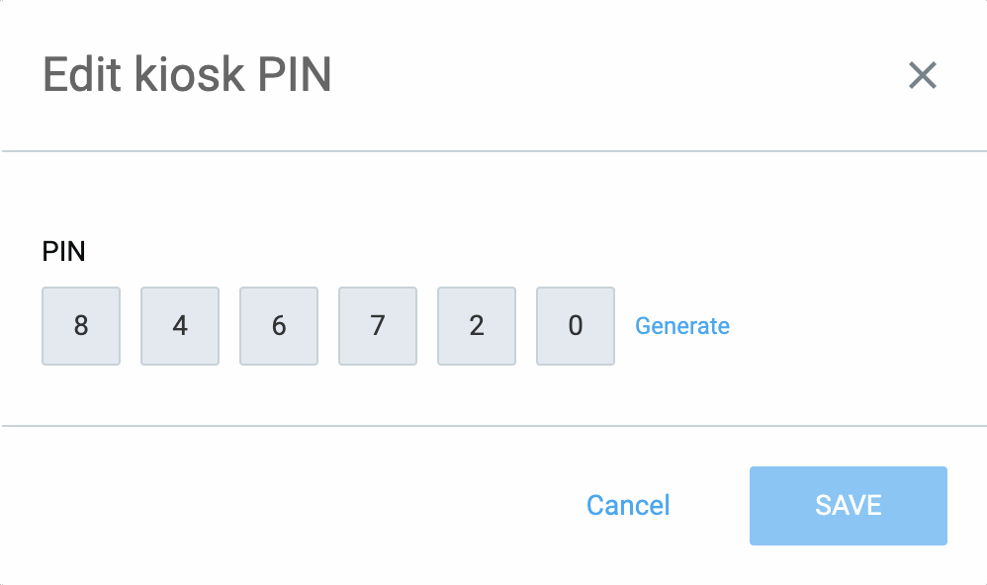Focus the fifth PIN digit box
Image resolution: width=987 pixels, height=585 pixels.
click(x=477, y=326)
